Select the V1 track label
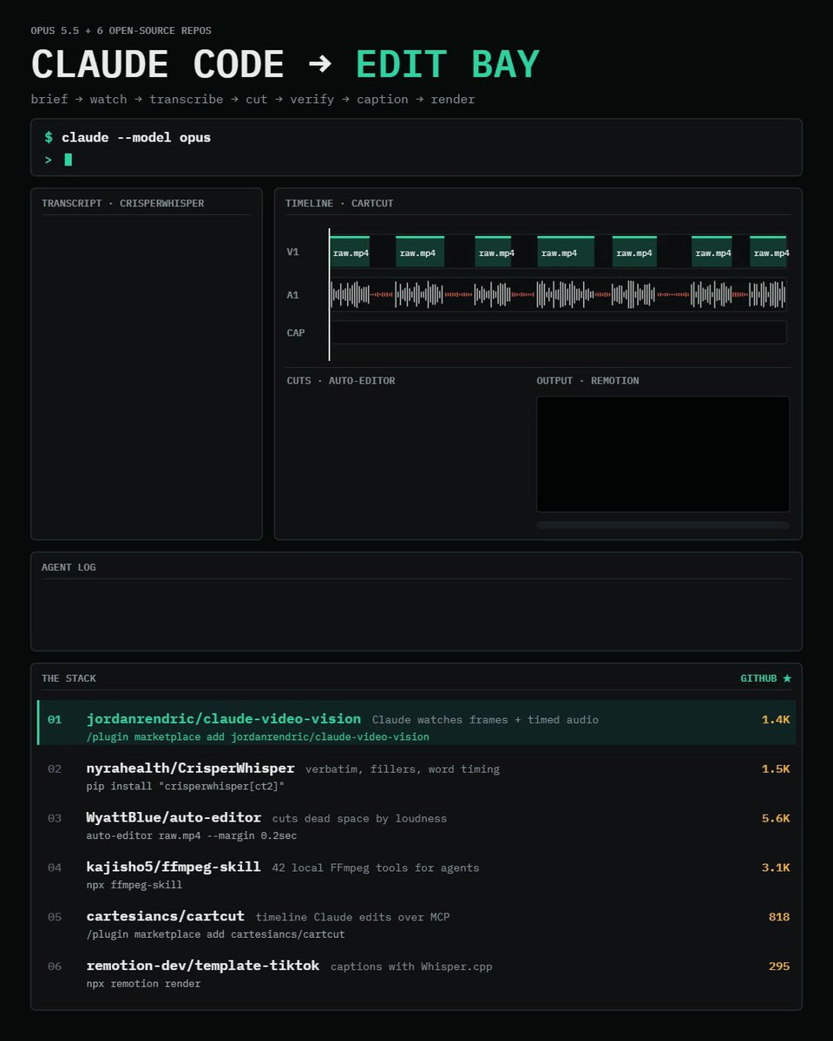Viewport: 833px width, 1041px height. point(293,252)
